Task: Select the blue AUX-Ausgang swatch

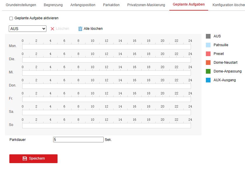Action: [208, 80]
